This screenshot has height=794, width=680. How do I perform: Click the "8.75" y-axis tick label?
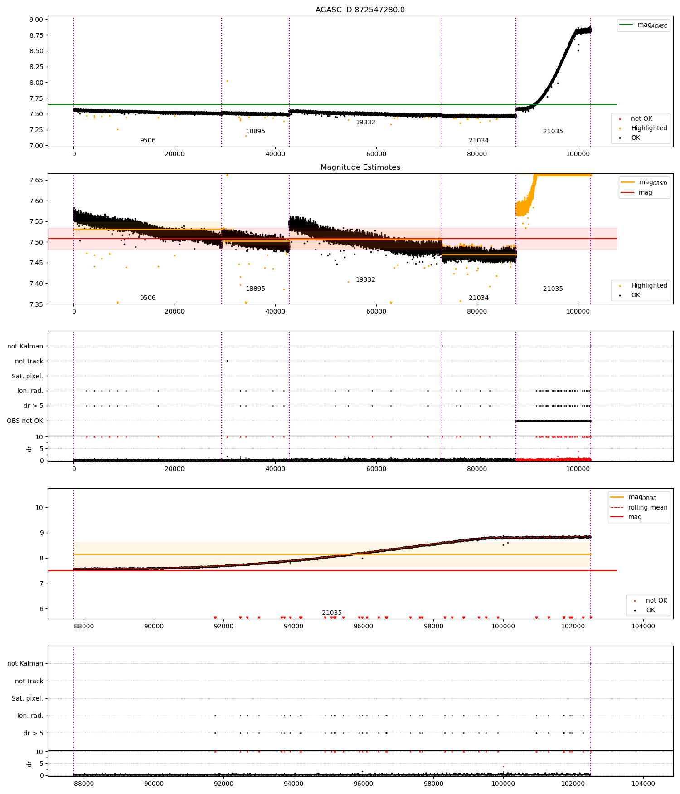pyautogui.click(x=37, y=35)
